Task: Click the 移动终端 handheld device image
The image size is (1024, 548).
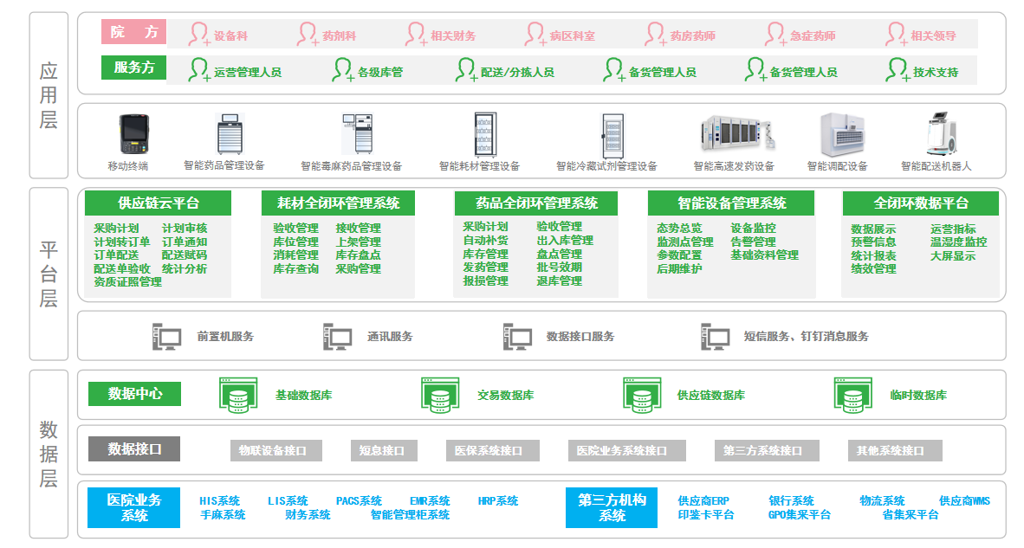Action: click(x=134, y=134)
